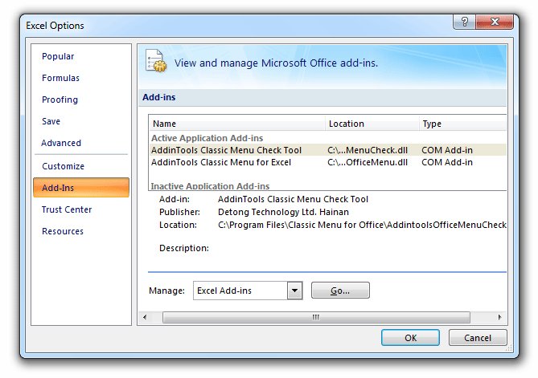The width and height of the screenshot is (538, 378).
Task: Select the Add-Ins category
Action: (81, 187)
